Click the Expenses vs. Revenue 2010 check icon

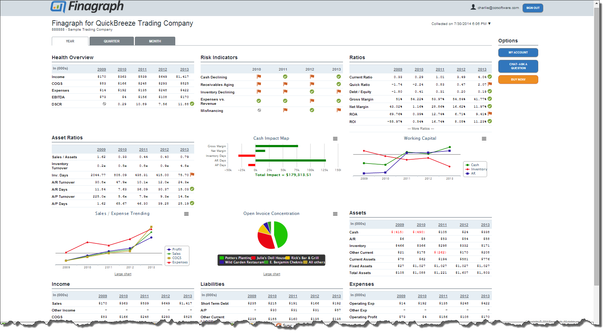(x=259, y=101)
